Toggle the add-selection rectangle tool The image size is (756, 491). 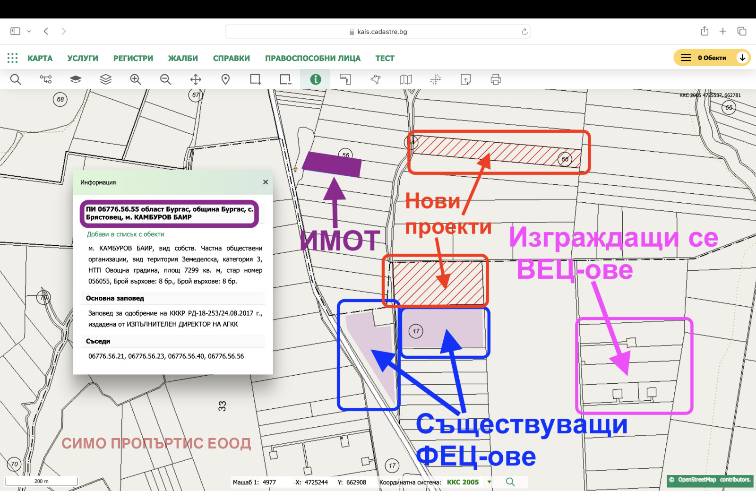coord(255,79)
